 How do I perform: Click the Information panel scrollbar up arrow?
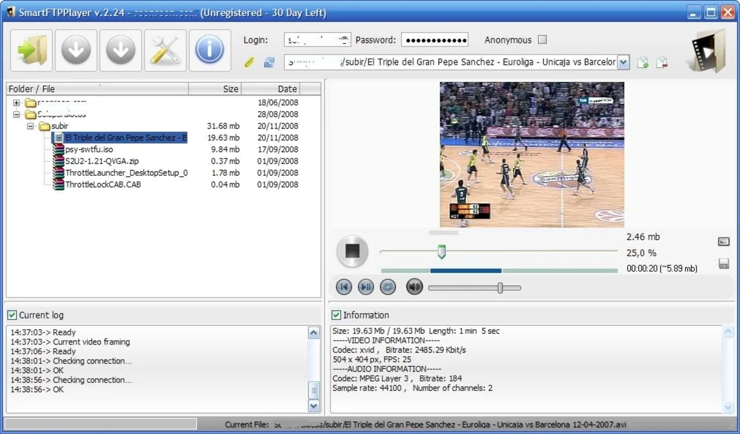pyautogui.click(x=728, y=332)
